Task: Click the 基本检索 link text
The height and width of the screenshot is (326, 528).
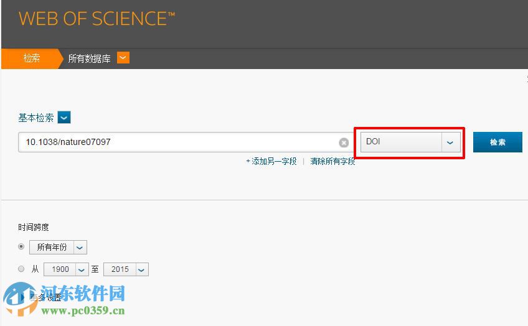Action: [x=36, y=118]
